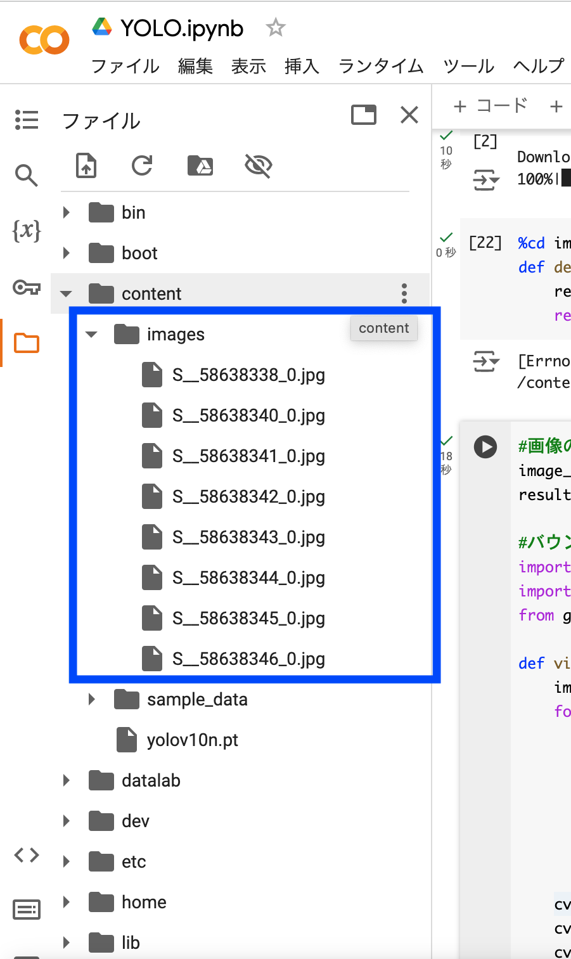Open the table of contents sidebar icon

click(27, 120)
